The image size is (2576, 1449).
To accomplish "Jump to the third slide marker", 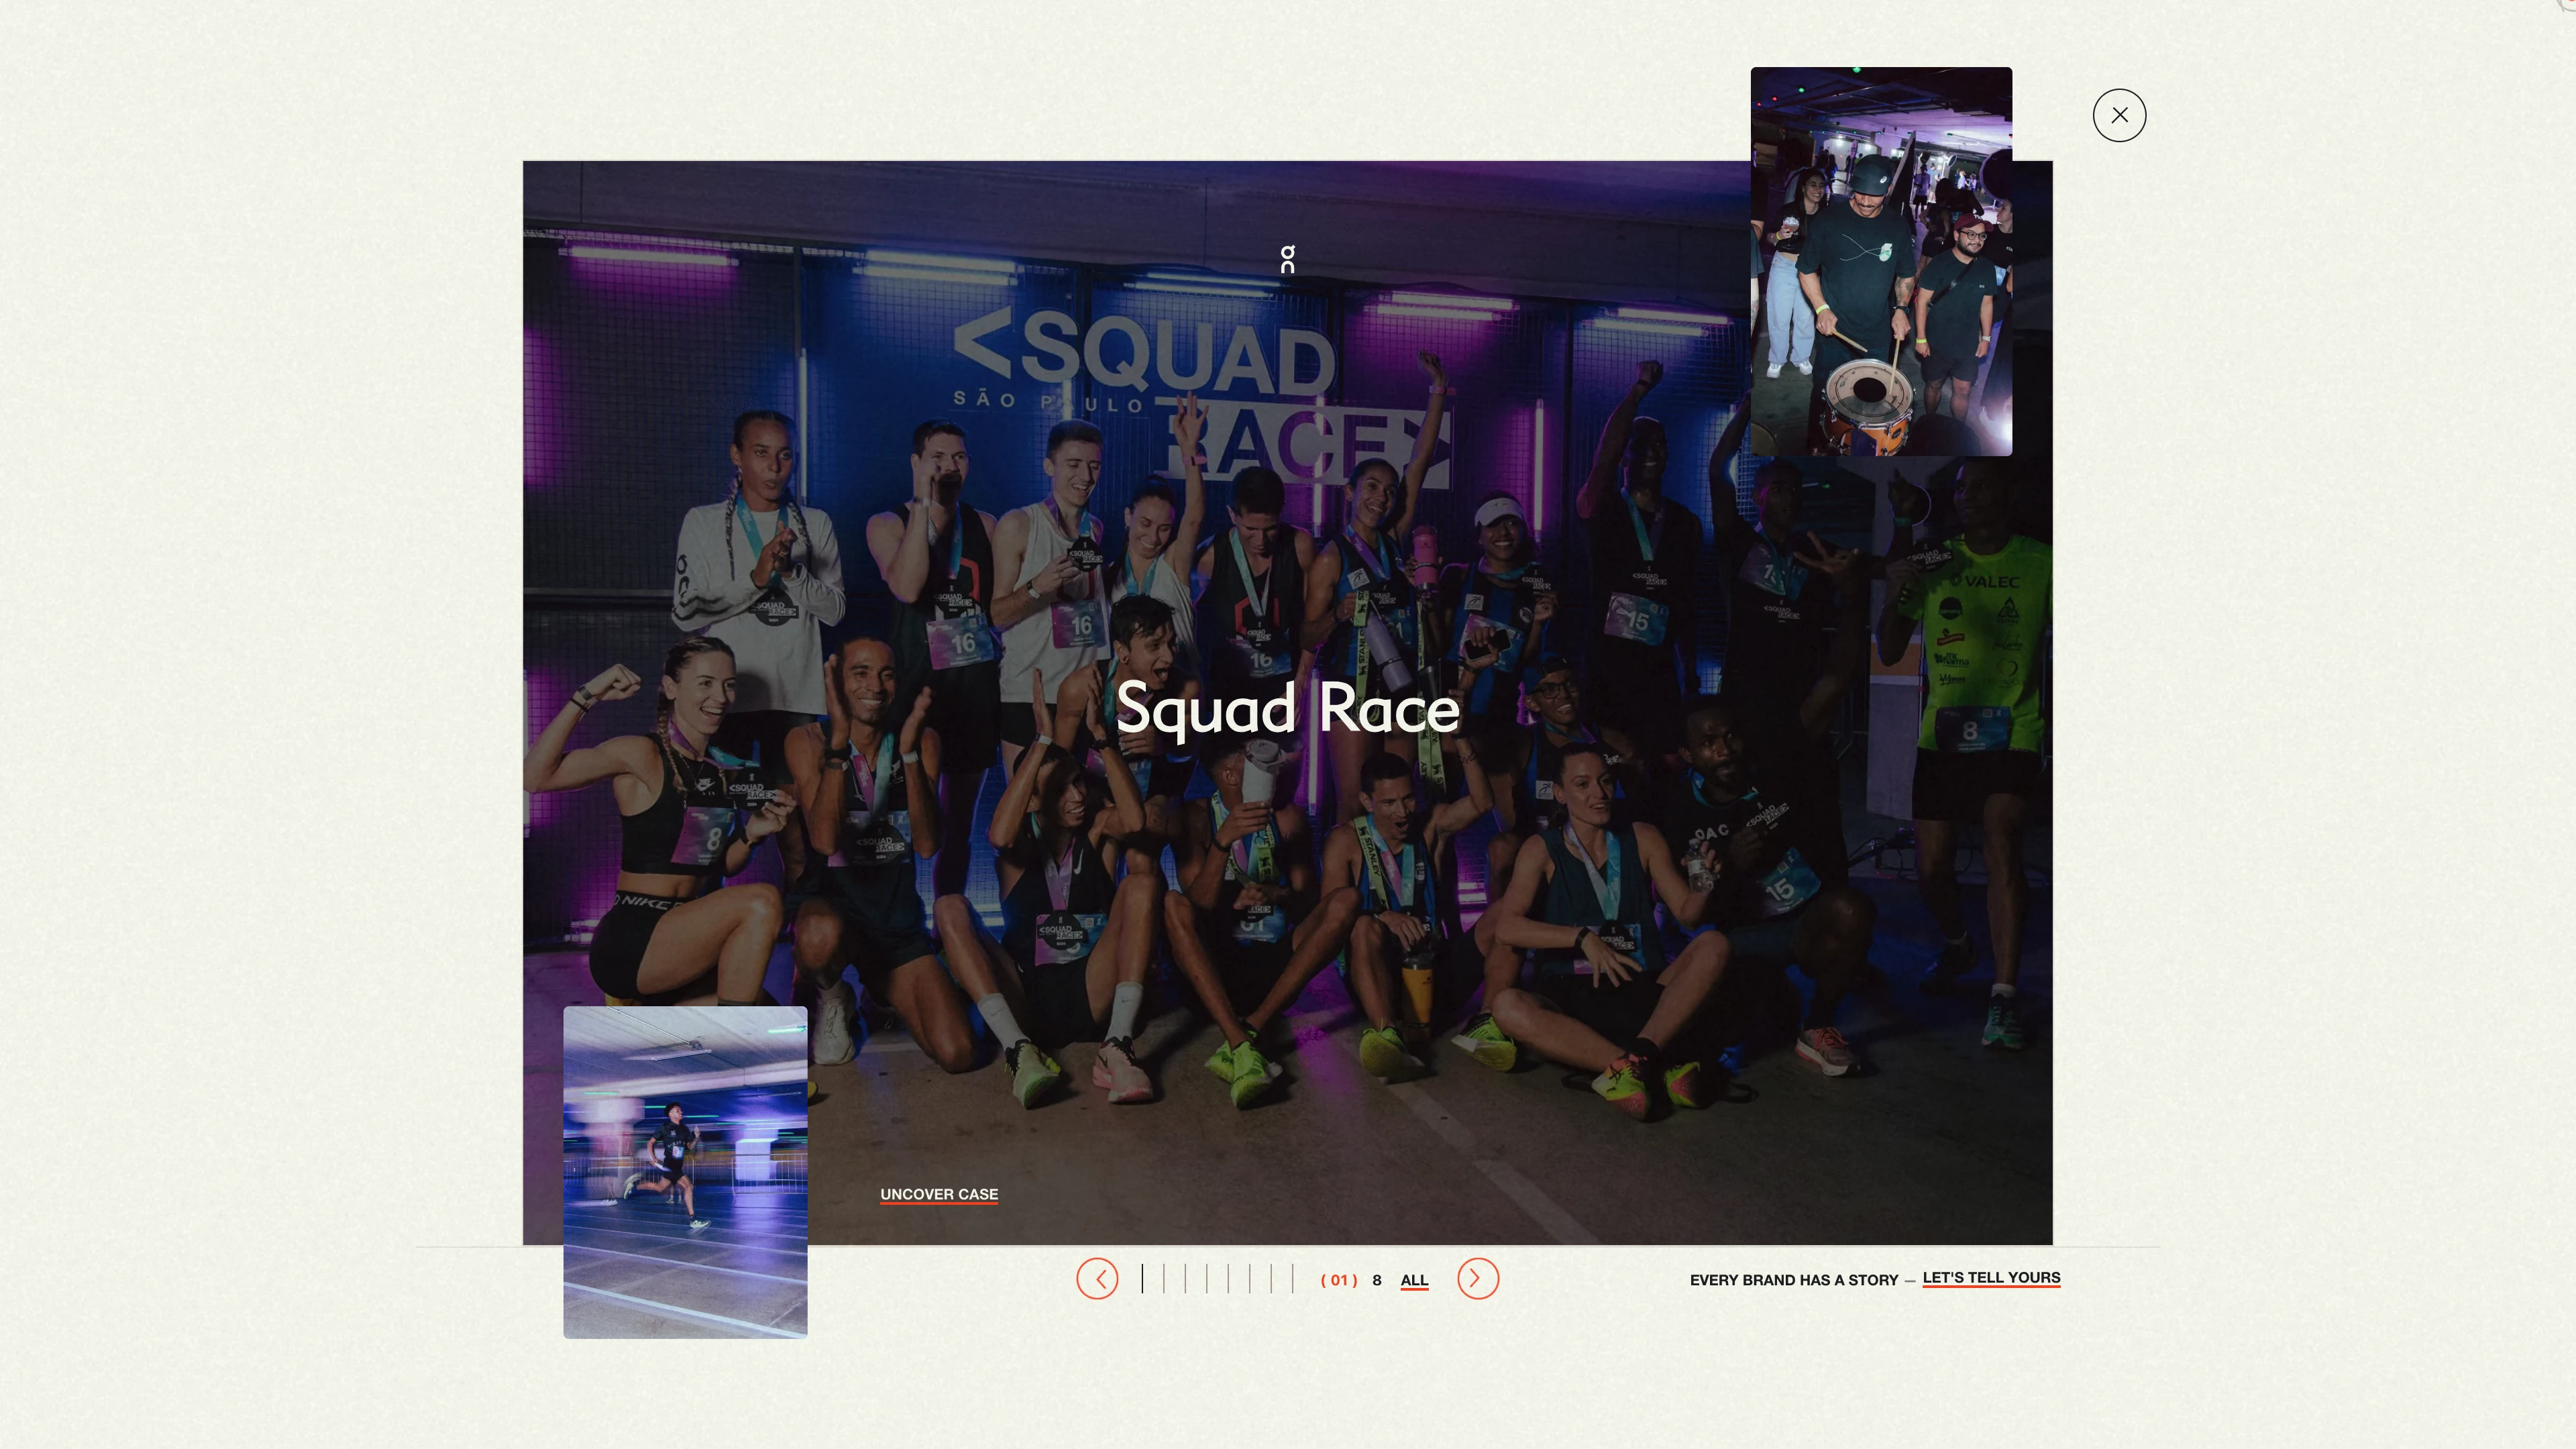I will [1185, 1279].
